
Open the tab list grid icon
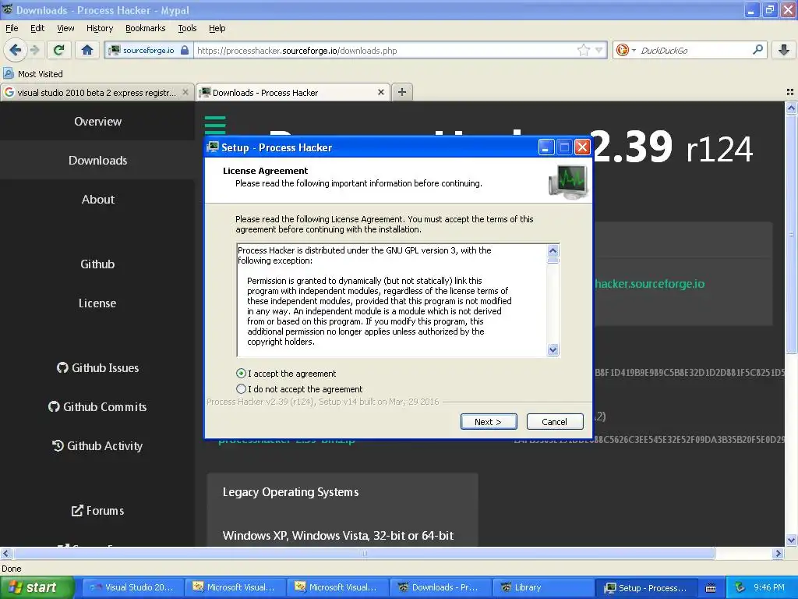pos(790,92)
